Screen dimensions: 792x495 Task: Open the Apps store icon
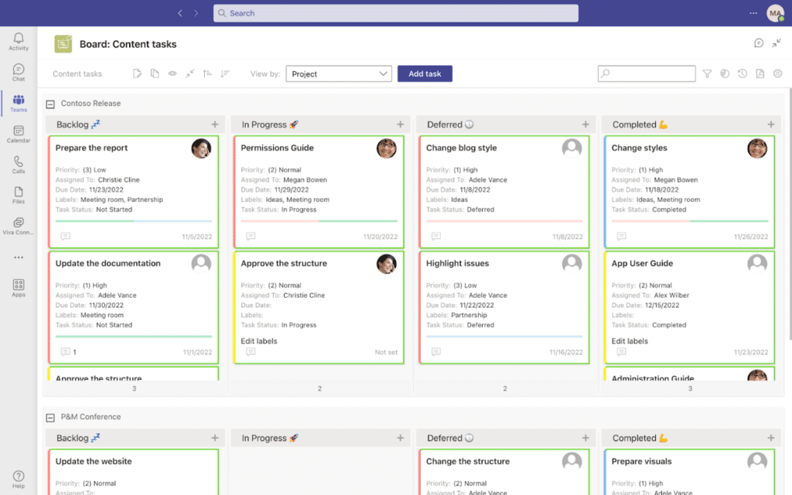pyautogui.click(x=19, y=288)
